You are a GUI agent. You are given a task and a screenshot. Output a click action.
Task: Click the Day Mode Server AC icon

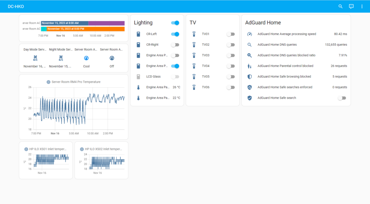tap(35, 58)
